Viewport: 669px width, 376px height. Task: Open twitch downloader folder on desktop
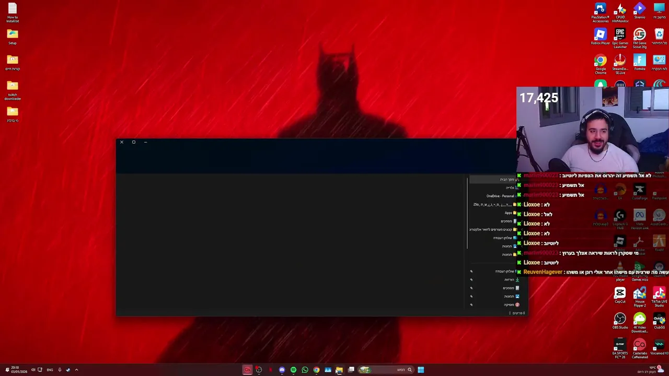[x=13, y=90]
